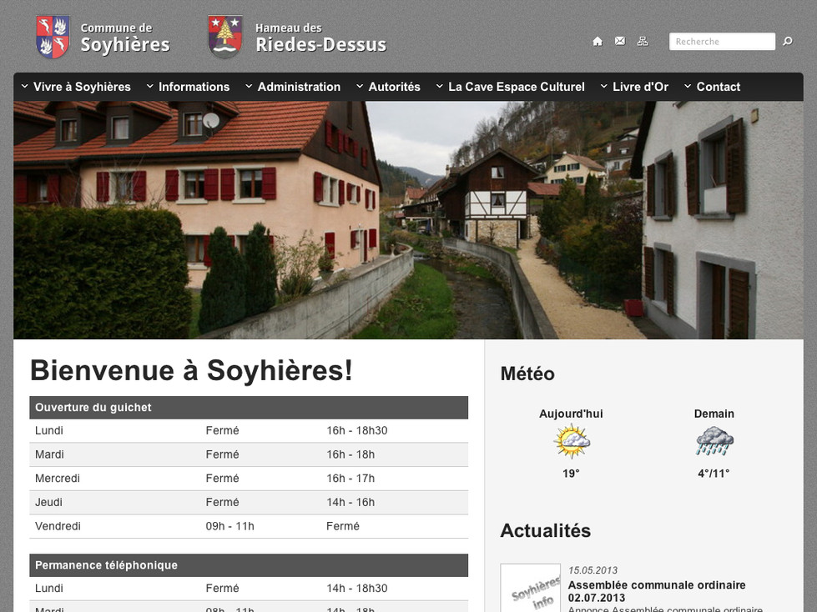Click the Mercredi row label
817x612 pixels.
tap(58, 479)
